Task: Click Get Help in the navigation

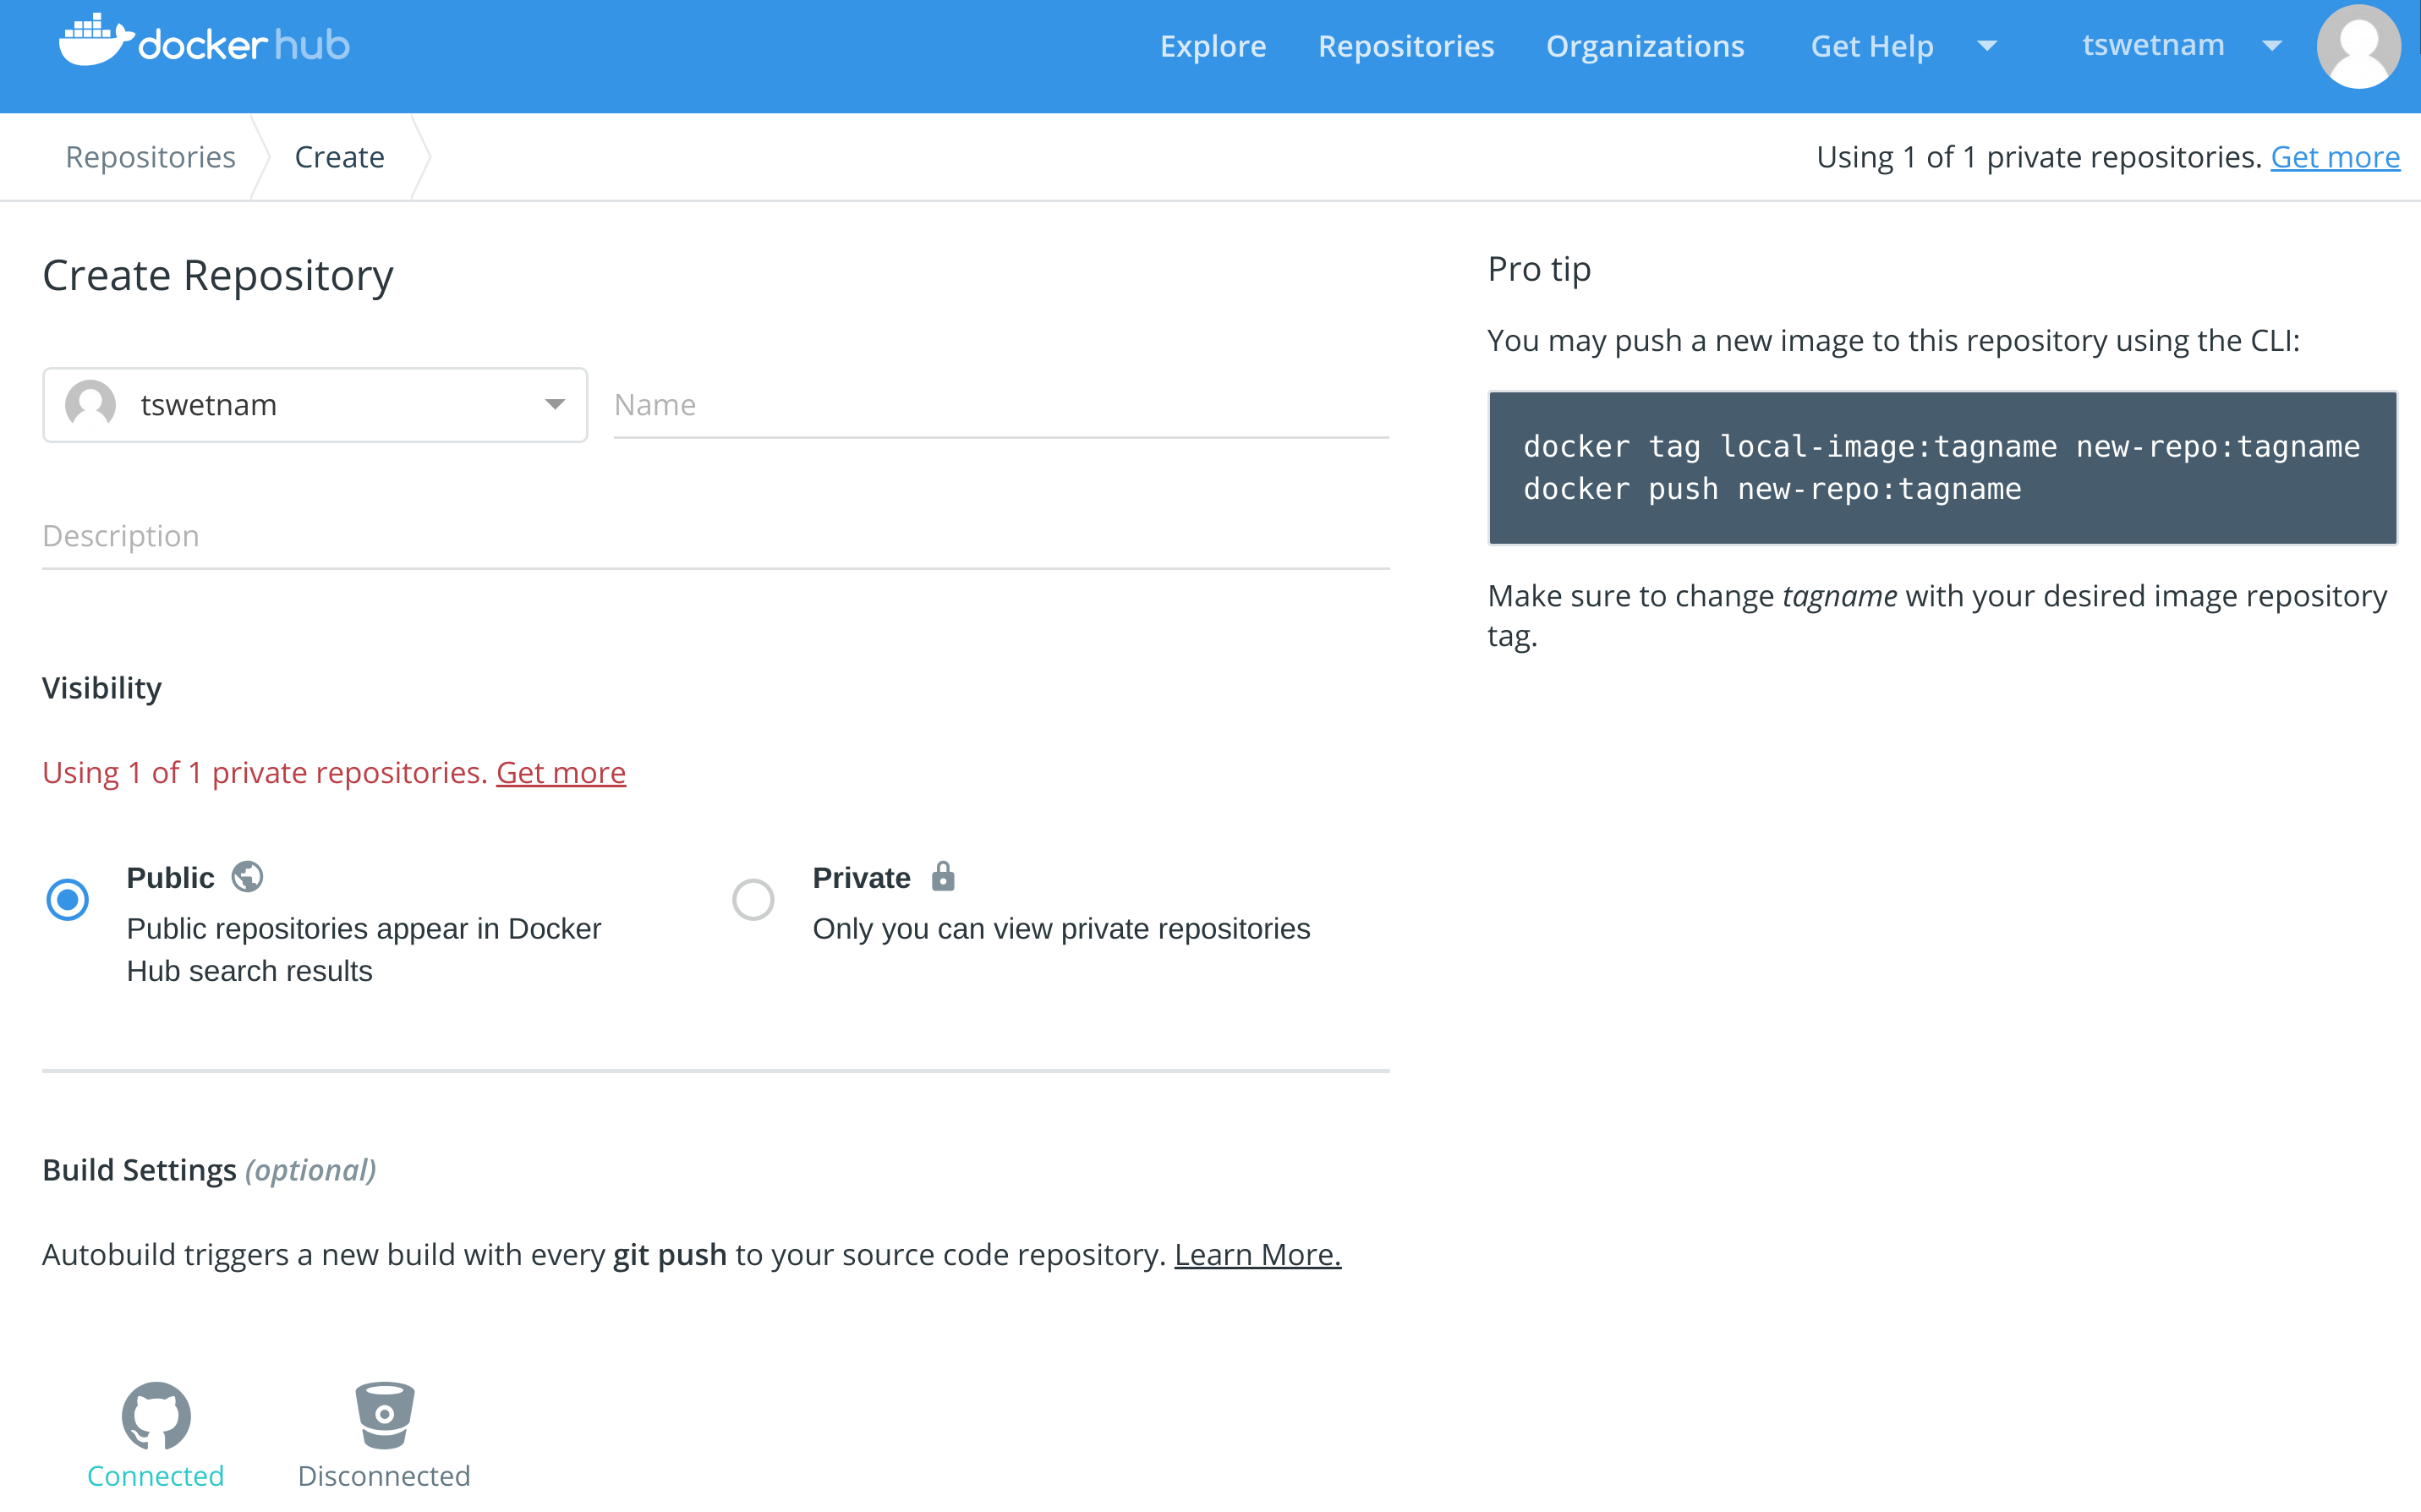Action: click(1872, 46)
